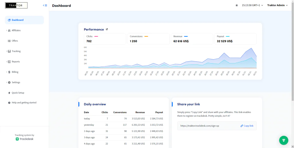Open the Performance external link icon
294x148 pixels.
pyautogui.click(x=107, y=30)
